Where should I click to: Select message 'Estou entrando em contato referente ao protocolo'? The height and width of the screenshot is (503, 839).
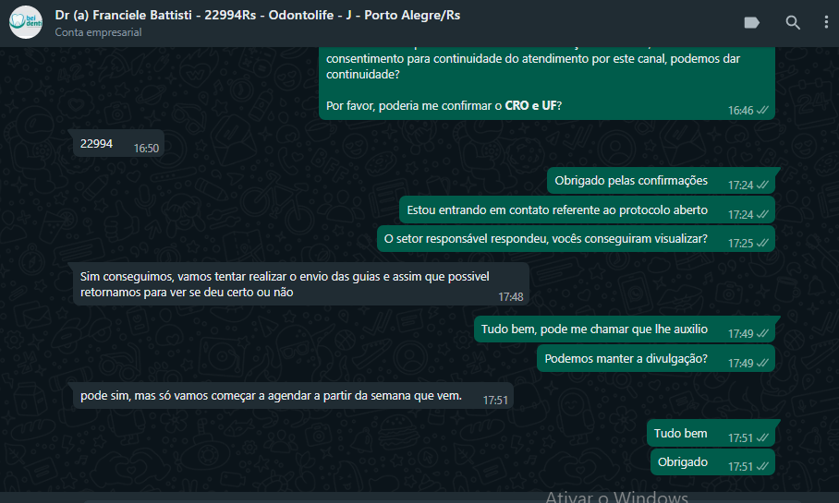[587, 210]
